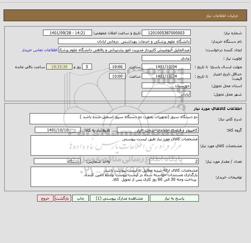Click the general description text box
This screenshot has width=251, height=243.
coord(114,119)
